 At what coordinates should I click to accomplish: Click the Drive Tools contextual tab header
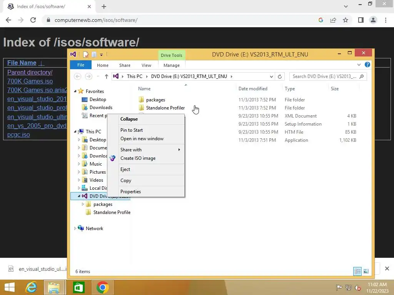(x=172, y=55)
